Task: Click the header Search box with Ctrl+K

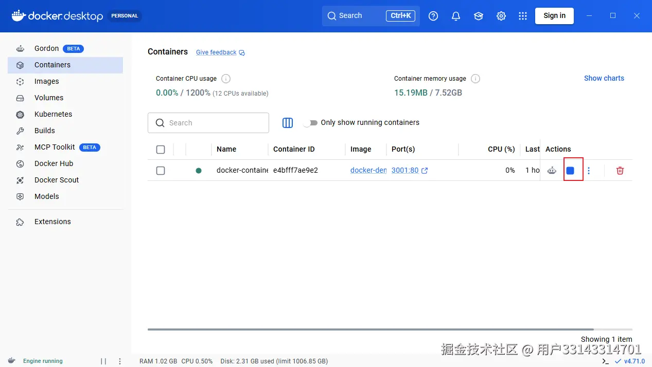Action: tap(371, 16)
